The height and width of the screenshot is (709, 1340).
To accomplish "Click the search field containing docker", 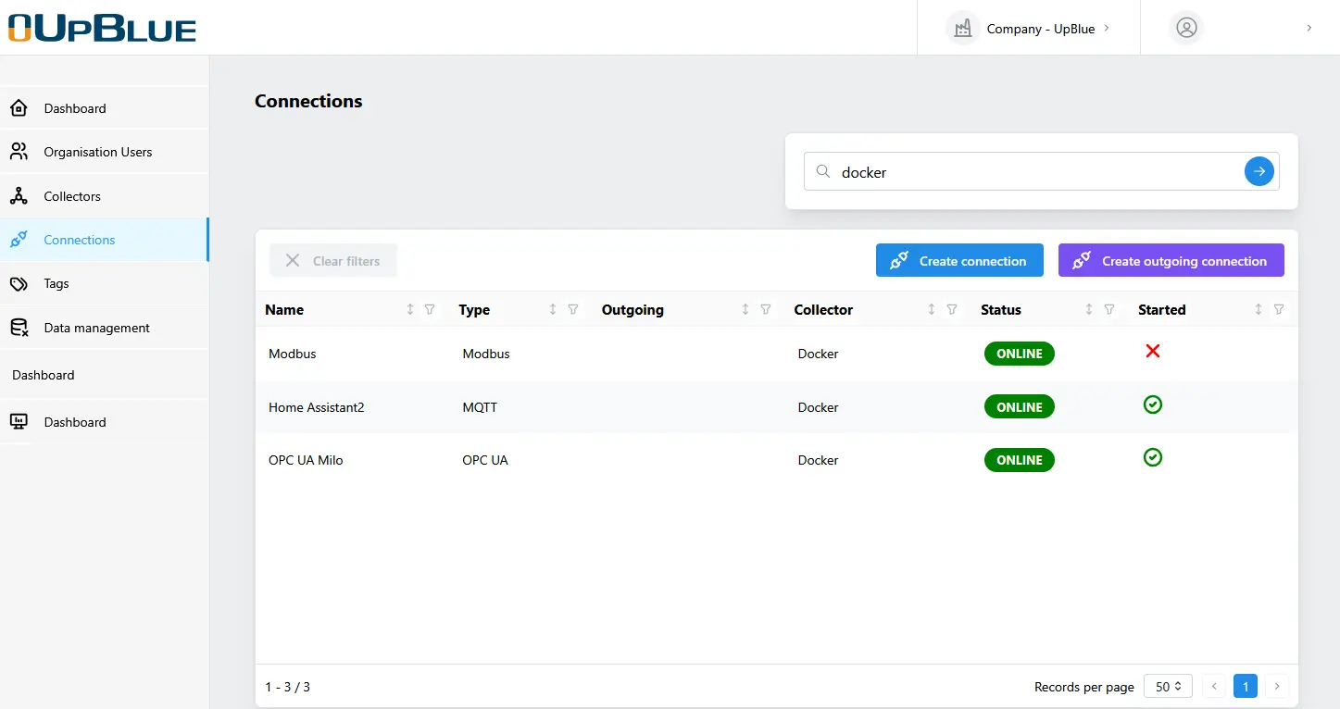I will click(1028, 172).
